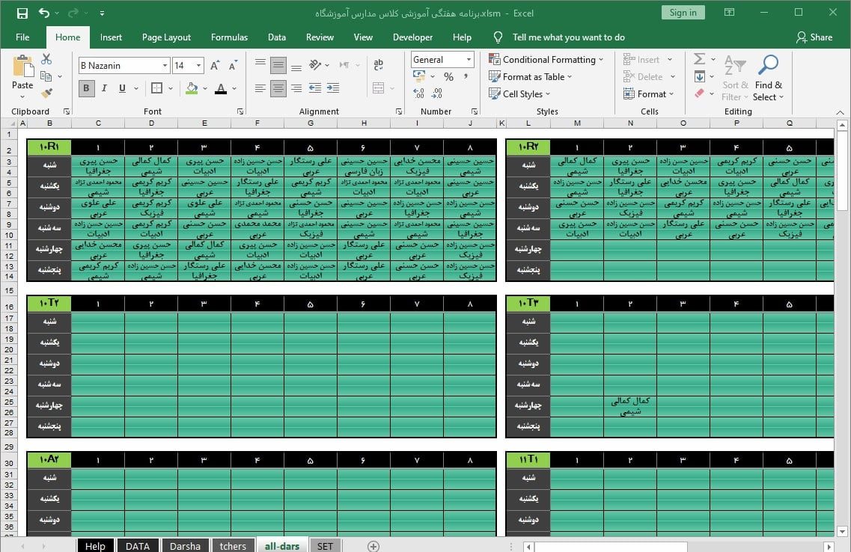Apply percent style formatting
Image resolution: width=851 pixels, height=552 pixels.
[449, 77]
